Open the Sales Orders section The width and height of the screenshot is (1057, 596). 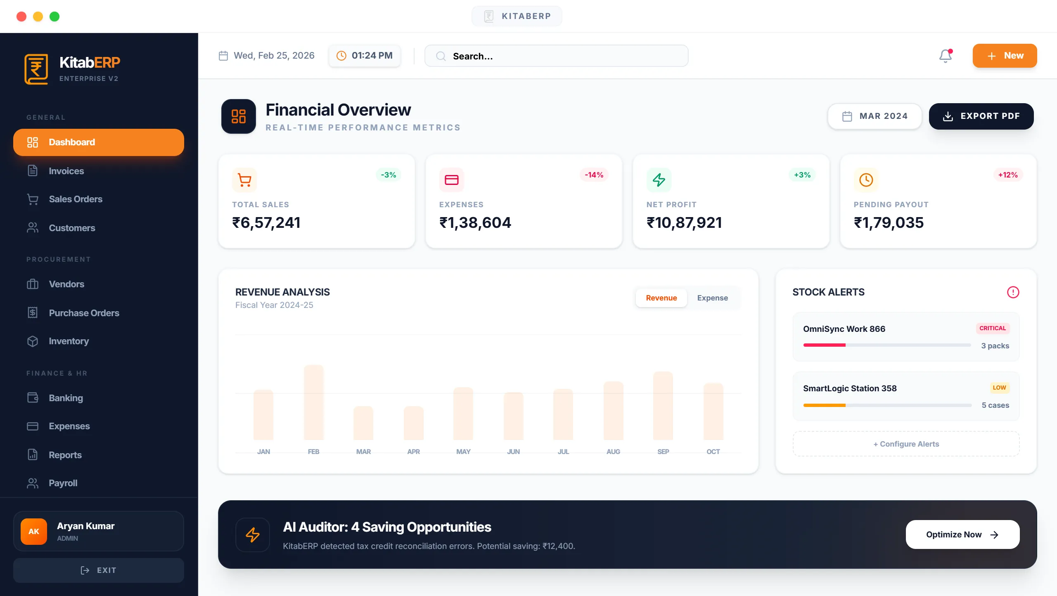(x=76, y=199)
